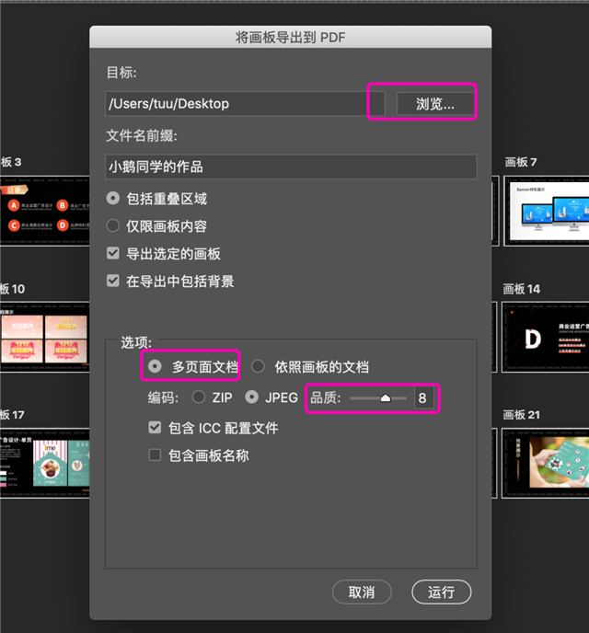Select the 板 17 artboard thumbnail
Screen dimensions: 589x633
pyautogui.click(x=44, y=463)
